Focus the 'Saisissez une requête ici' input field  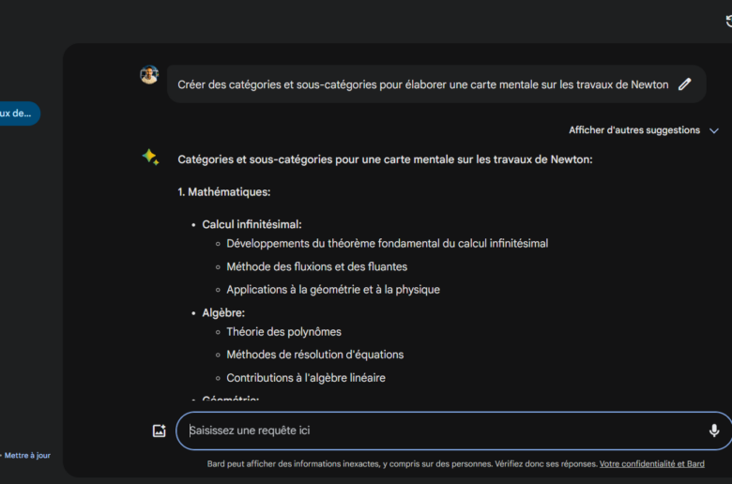(441, 431)
